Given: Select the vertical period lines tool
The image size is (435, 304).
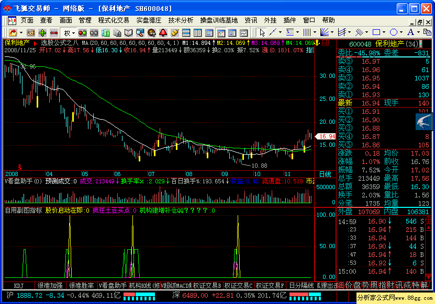Looking at the screenshot, I should pos(307,32).
